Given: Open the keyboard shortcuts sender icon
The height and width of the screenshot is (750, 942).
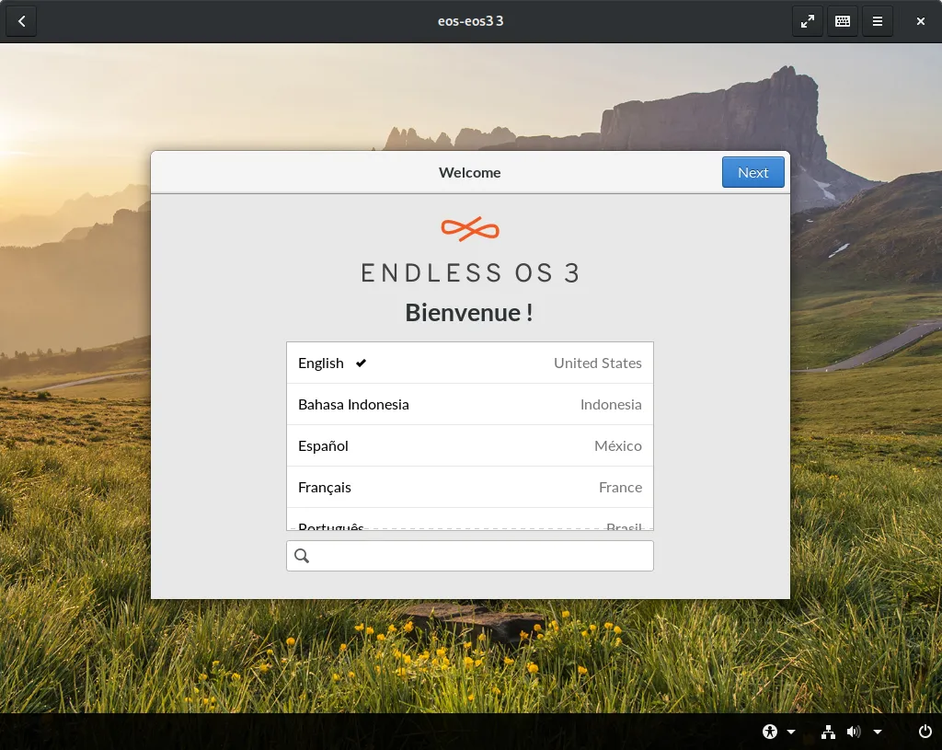Looking at the screenshot, I should coord(842,21).
